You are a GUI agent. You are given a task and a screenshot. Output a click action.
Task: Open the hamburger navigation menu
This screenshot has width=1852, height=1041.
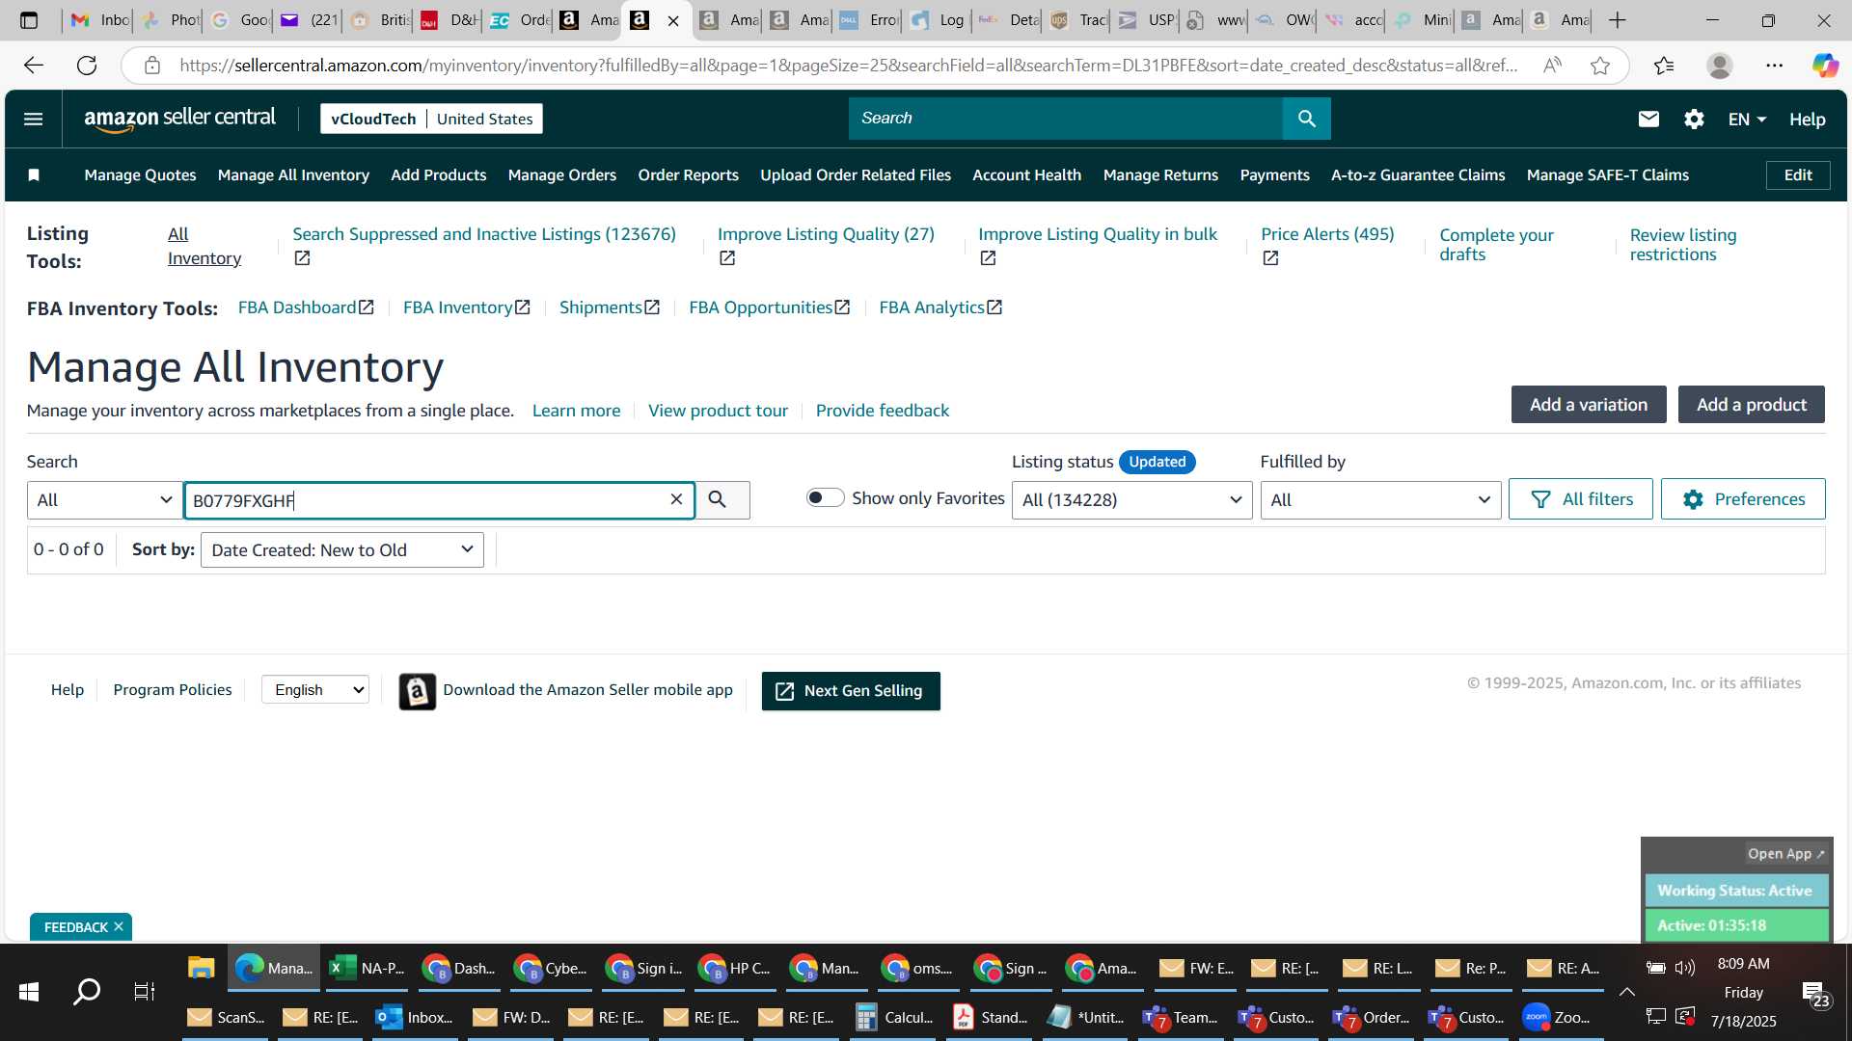coord(33,119)
